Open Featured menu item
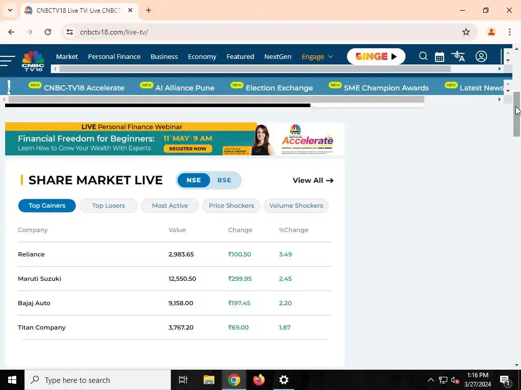Image resolution: width=521 pixels, height=390 pixels. point(240,57)
